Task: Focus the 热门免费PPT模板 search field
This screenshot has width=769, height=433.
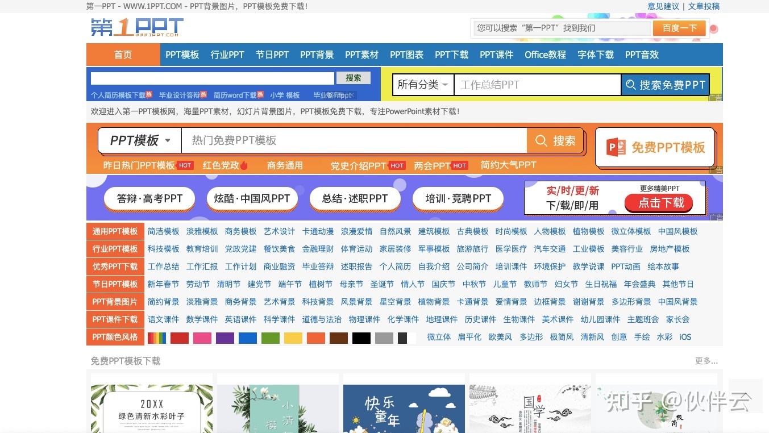Action: tap(354, 140)
